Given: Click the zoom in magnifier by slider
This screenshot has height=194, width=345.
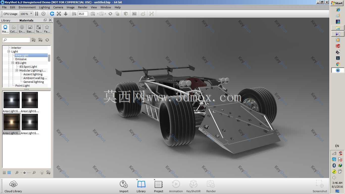Looking at the screenshot, I should (34, 173).
